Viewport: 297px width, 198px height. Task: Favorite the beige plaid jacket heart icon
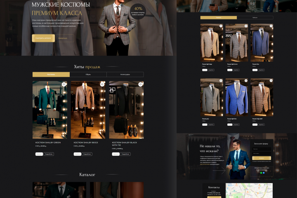point(271,81)
